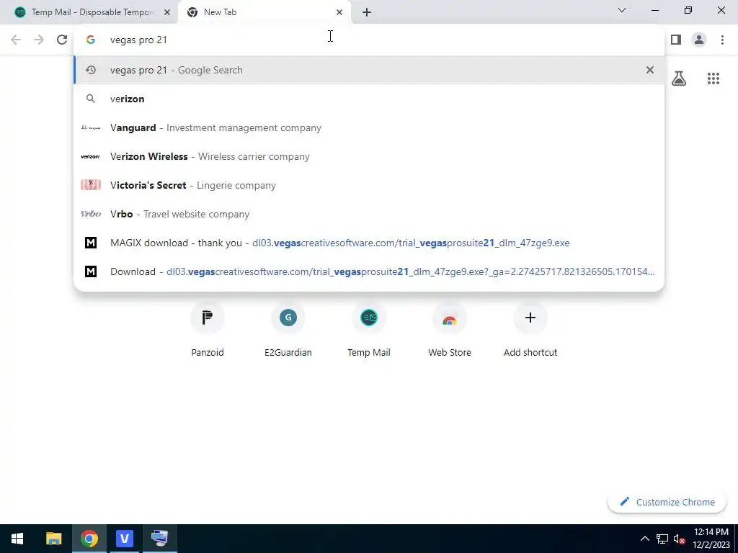Screen dimensions: 738x553
Task: Click the MAGIX icon beside thank you entry
Action: [x=91, y=243]
